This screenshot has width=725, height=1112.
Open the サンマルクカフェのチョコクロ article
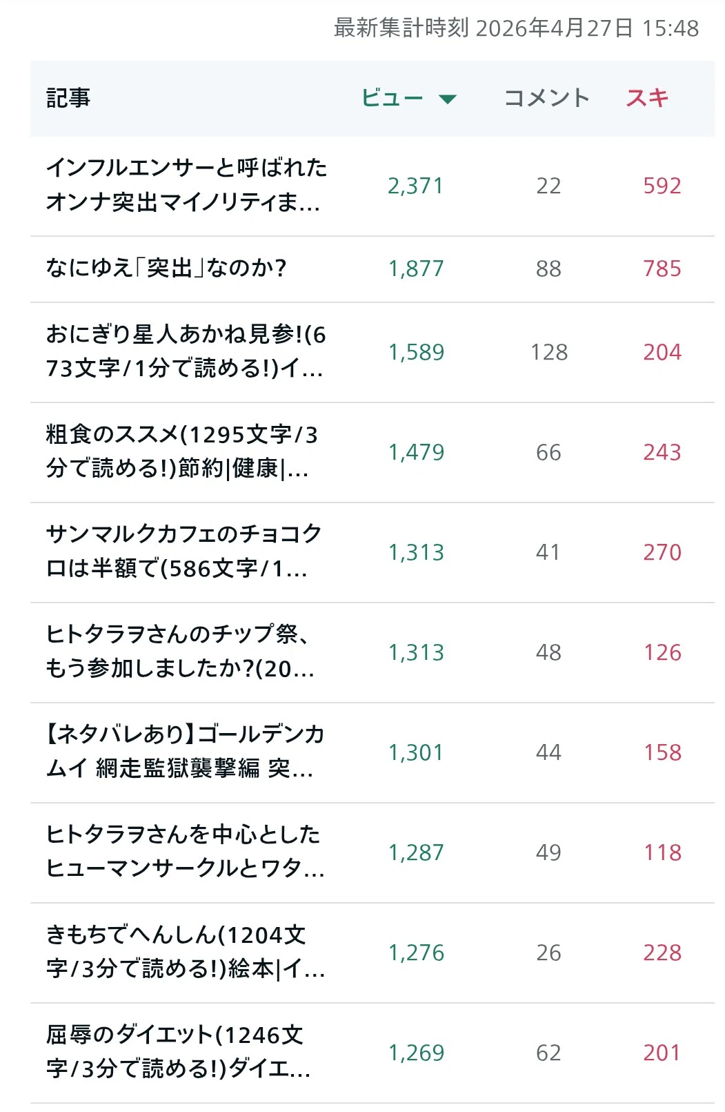click(x=184, y=552)
